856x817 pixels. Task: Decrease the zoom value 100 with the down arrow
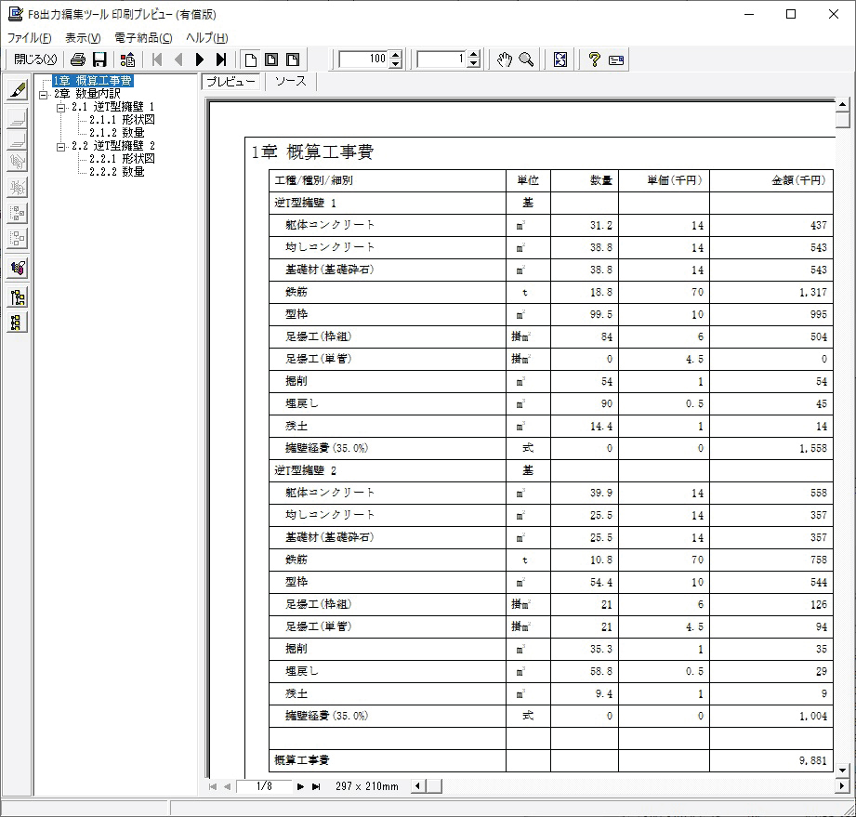tap(396, 63)
